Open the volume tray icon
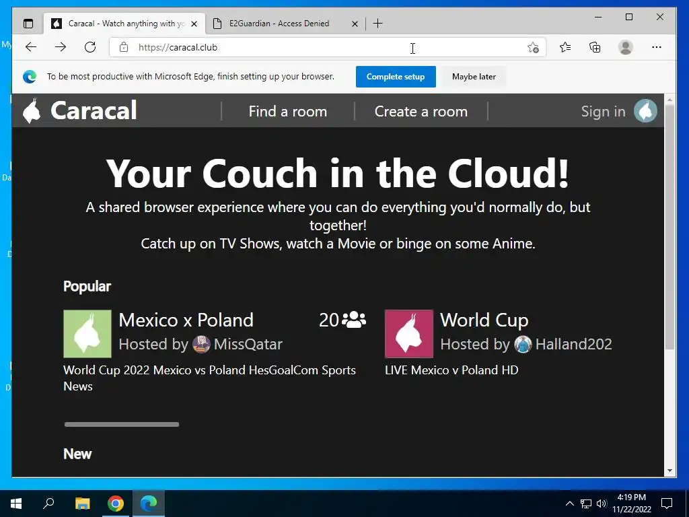 pos(602,504)
